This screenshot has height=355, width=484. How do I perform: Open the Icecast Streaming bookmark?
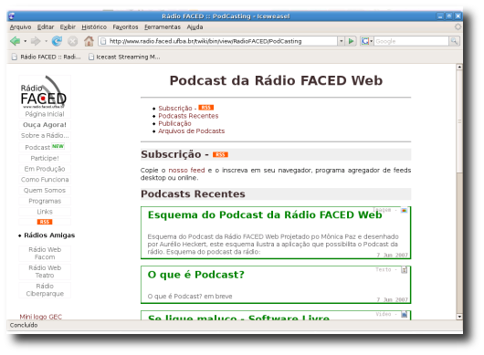tap(124, 57)
